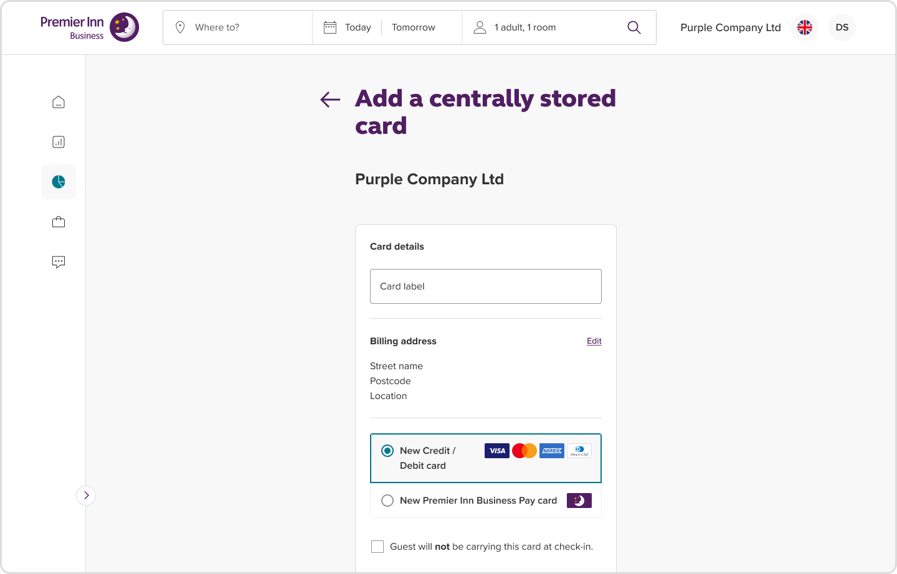This screenshot has height=574, width=897.
Task: Open the 1 adult, 1 room selector
Action: 525,27
